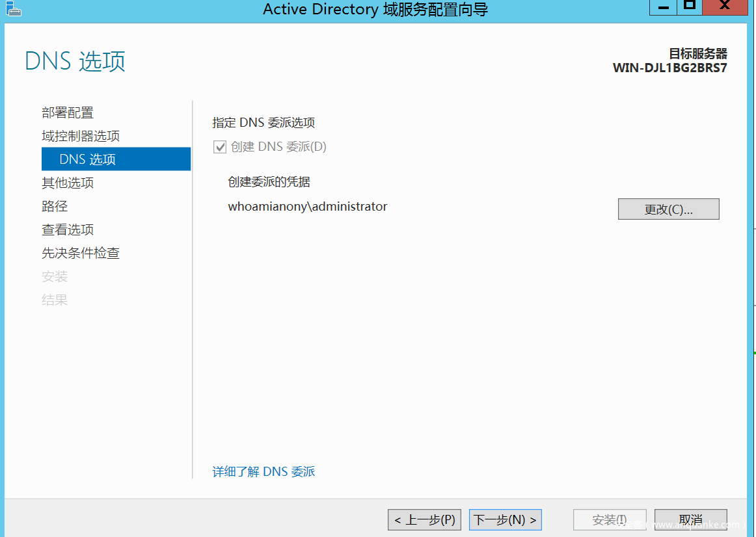The width and height of the screenshot is (756, 537).
Task: Click the 下一步(N) > button
Action: click(x=506, y=519)
